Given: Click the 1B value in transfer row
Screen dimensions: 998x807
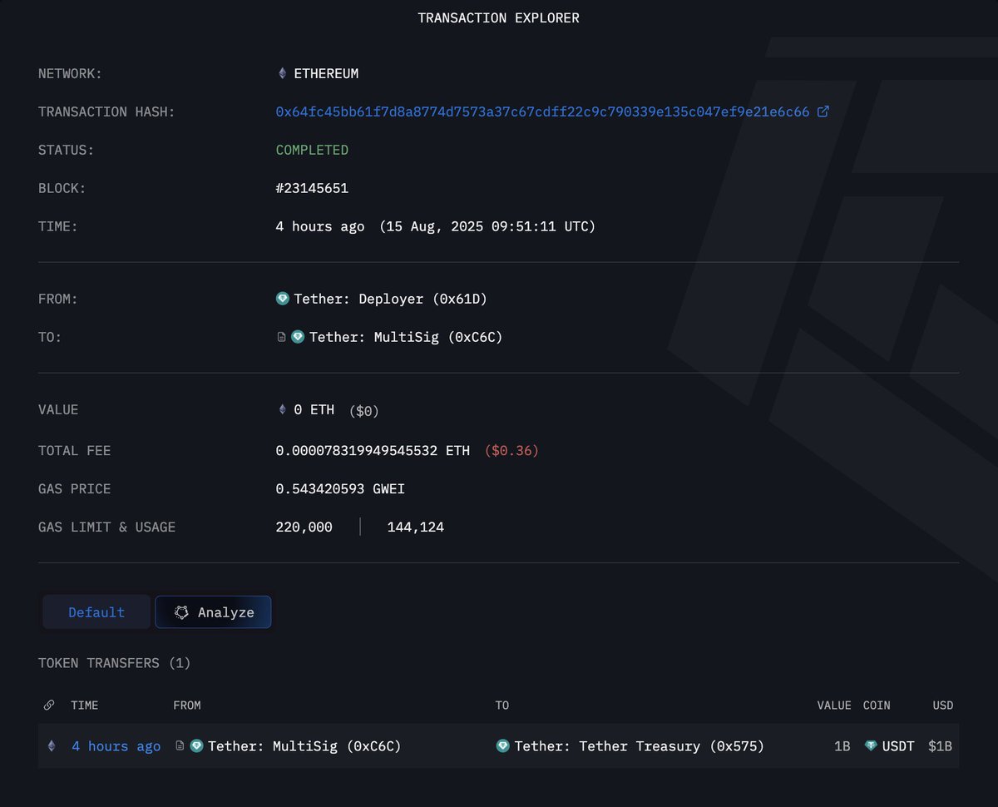Looking at the screenshot, I should pyautogui.click(x=842, y=746).
